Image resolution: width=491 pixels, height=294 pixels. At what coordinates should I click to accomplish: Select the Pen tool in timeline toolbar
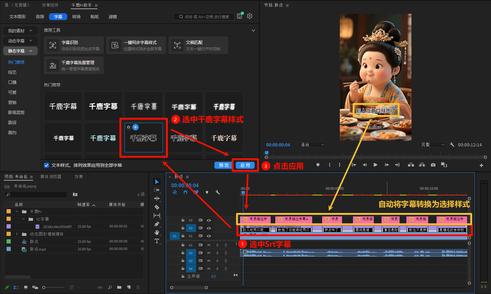(157, 224)
